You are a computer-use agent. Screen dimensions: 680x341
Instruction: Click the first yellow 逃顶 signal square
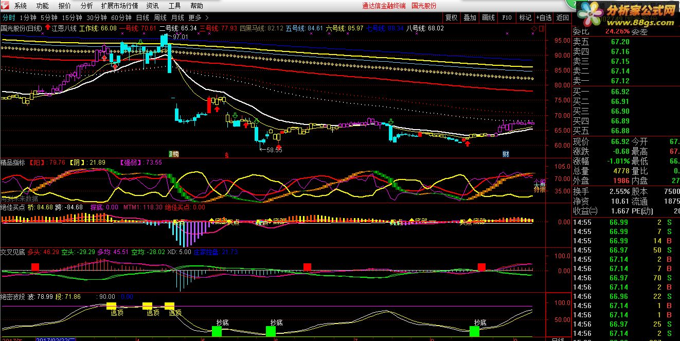pyautogui.click(x=112, y=307)
